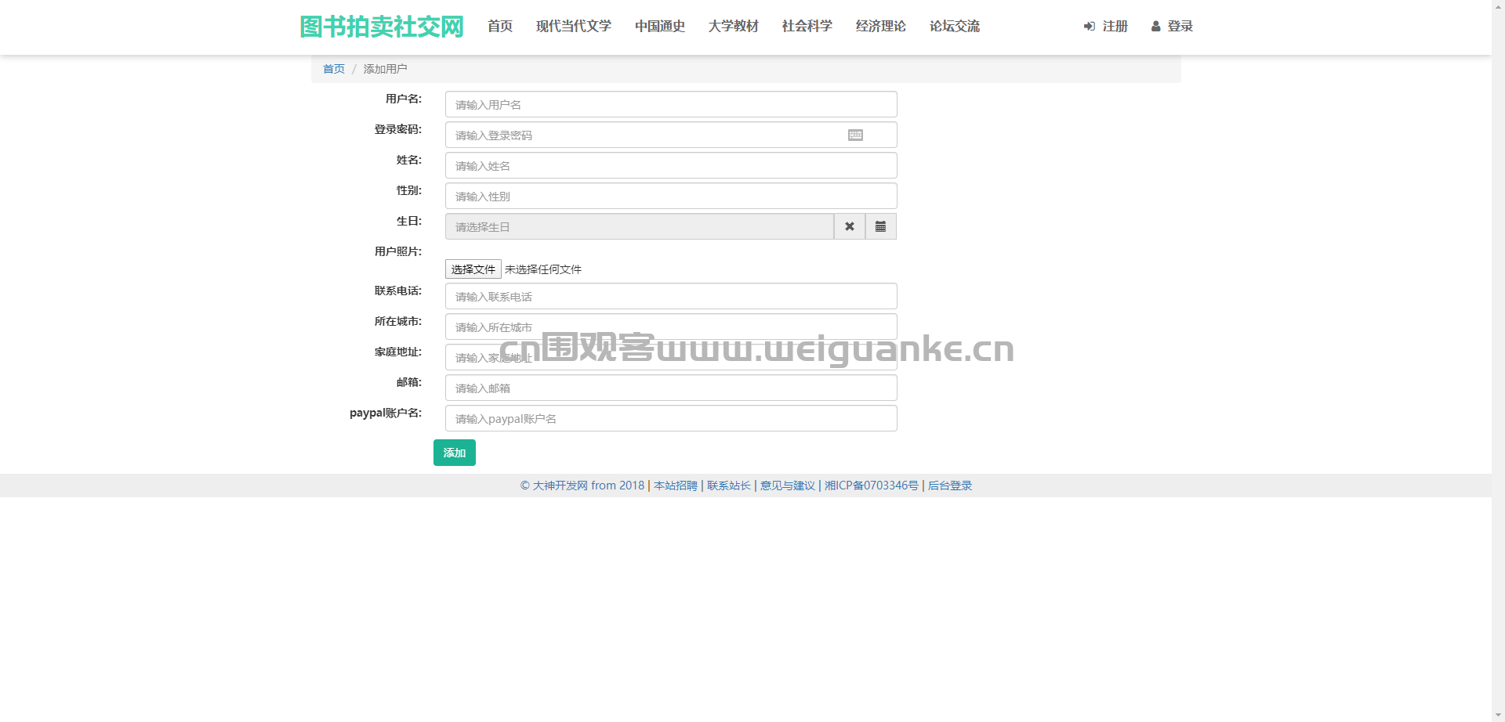The image size is (1505, 722).
Task: Click 首页 in the breadcrumb
Action: pyautogui.click(x=334, y=69)
